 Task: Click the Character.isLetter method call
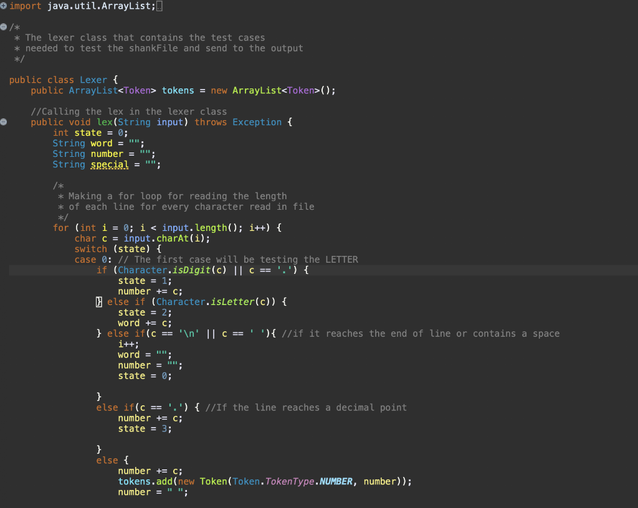[206, 301]
